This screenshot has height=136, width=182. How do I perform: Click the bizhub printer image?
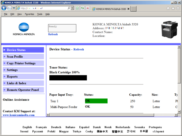pyautogui.click(x=169, y=29)
